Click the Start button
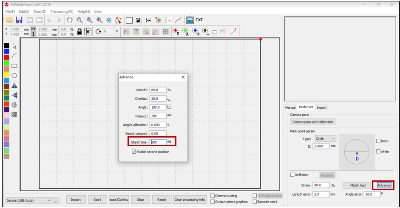The width and height of the screenshot is (400, 208). click(97, 200)
